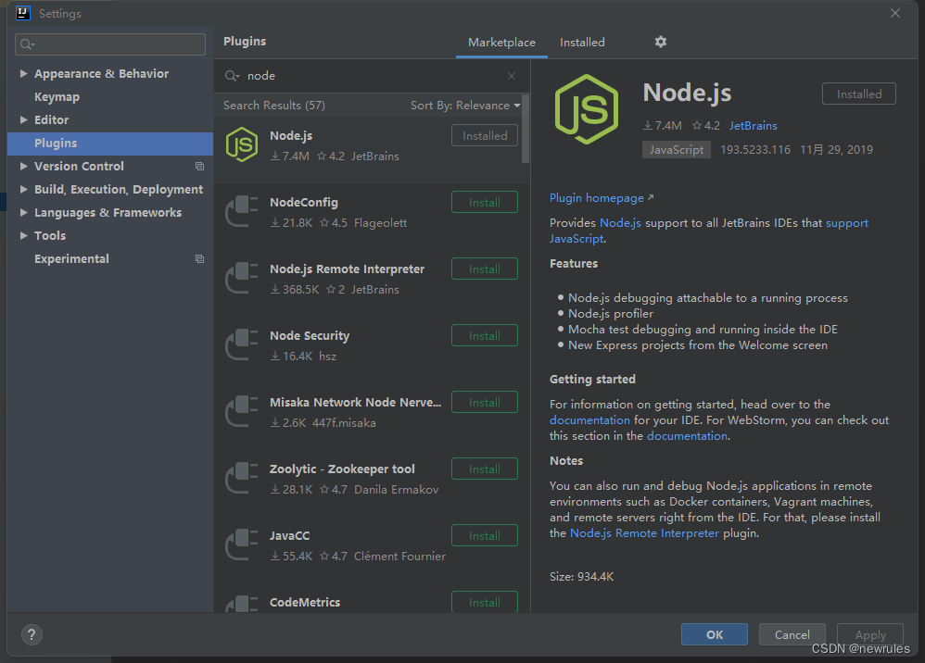Click the Node.js logo in the results list

tap(242, 144)
